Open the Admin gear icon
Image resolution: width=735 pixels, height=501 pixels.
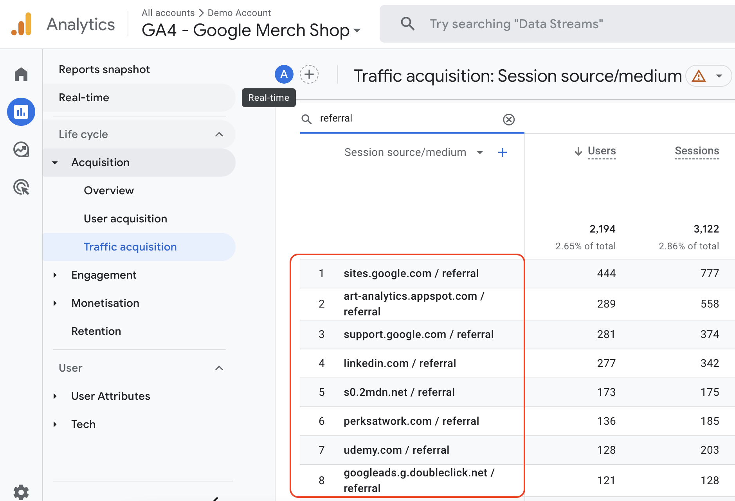pos(21,492)
